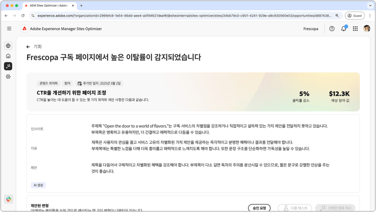Open the app switcher grid icon

[x=355, y=29]
